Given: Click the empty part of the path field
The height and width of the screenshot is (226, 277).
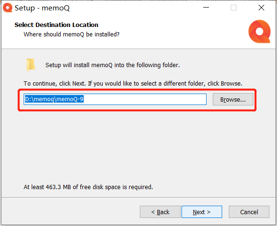Looking at the screenshot, I should click(145, 99).
